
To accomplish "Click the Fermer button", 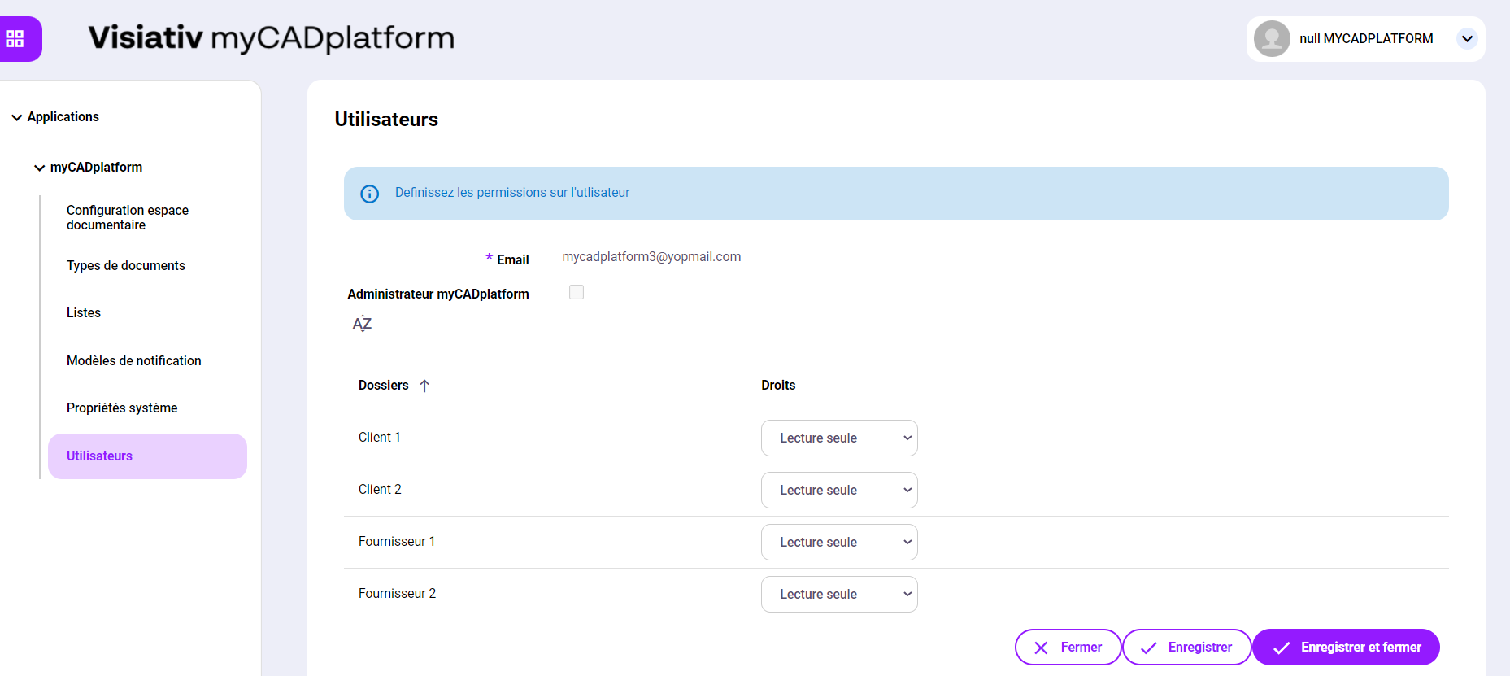I will pos(1068,648).
